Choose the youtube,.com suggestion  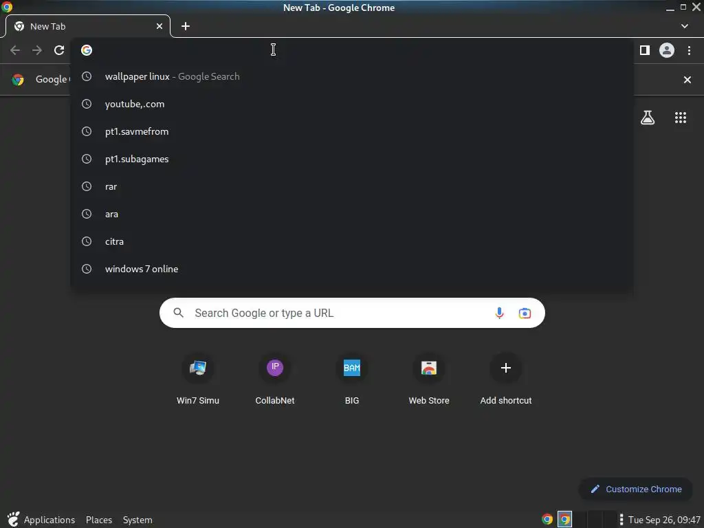click(x=352, y=104)
